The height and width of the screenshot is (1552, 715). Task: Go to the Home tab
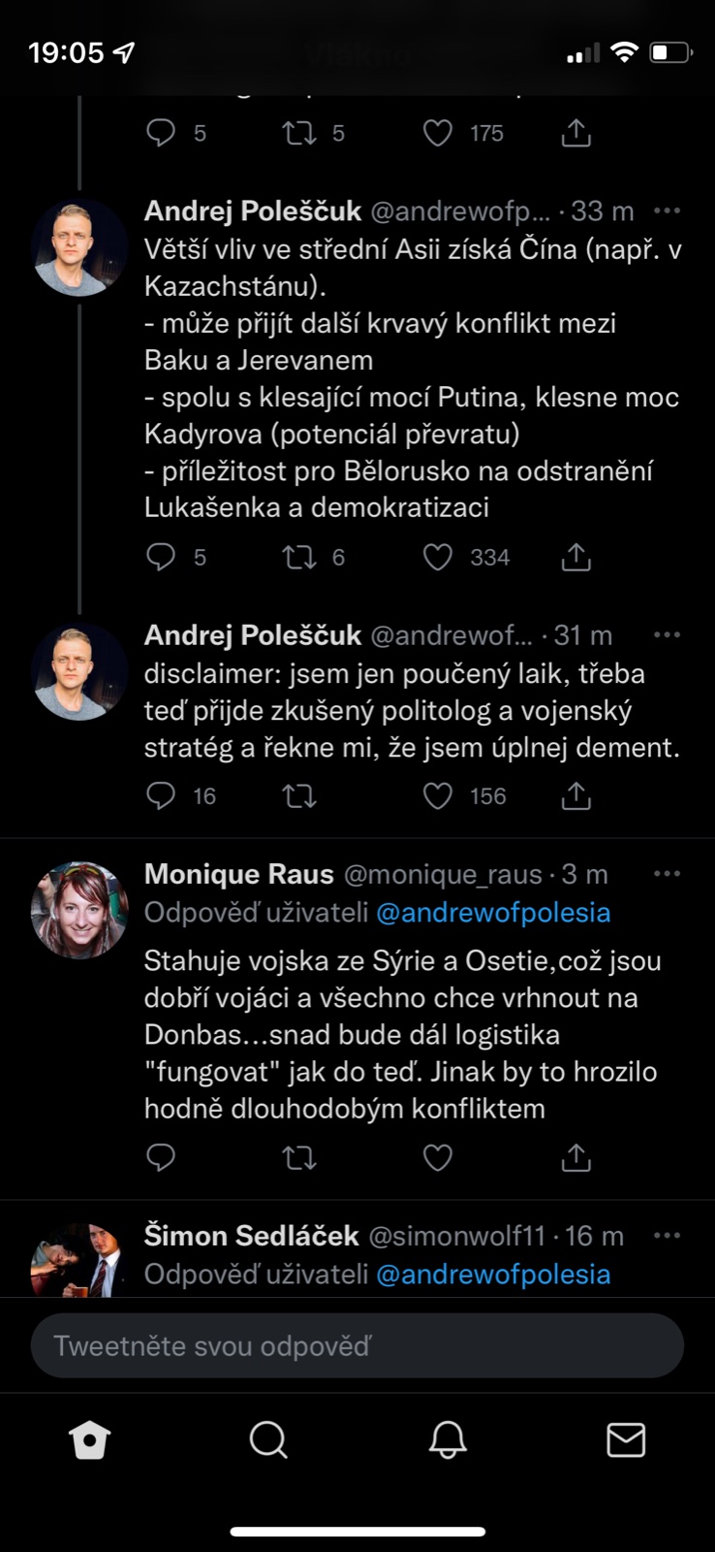pos(90,1440)
